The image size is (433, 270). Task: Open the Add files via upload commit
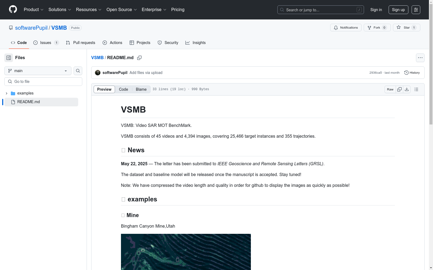[x=146, y=73]
